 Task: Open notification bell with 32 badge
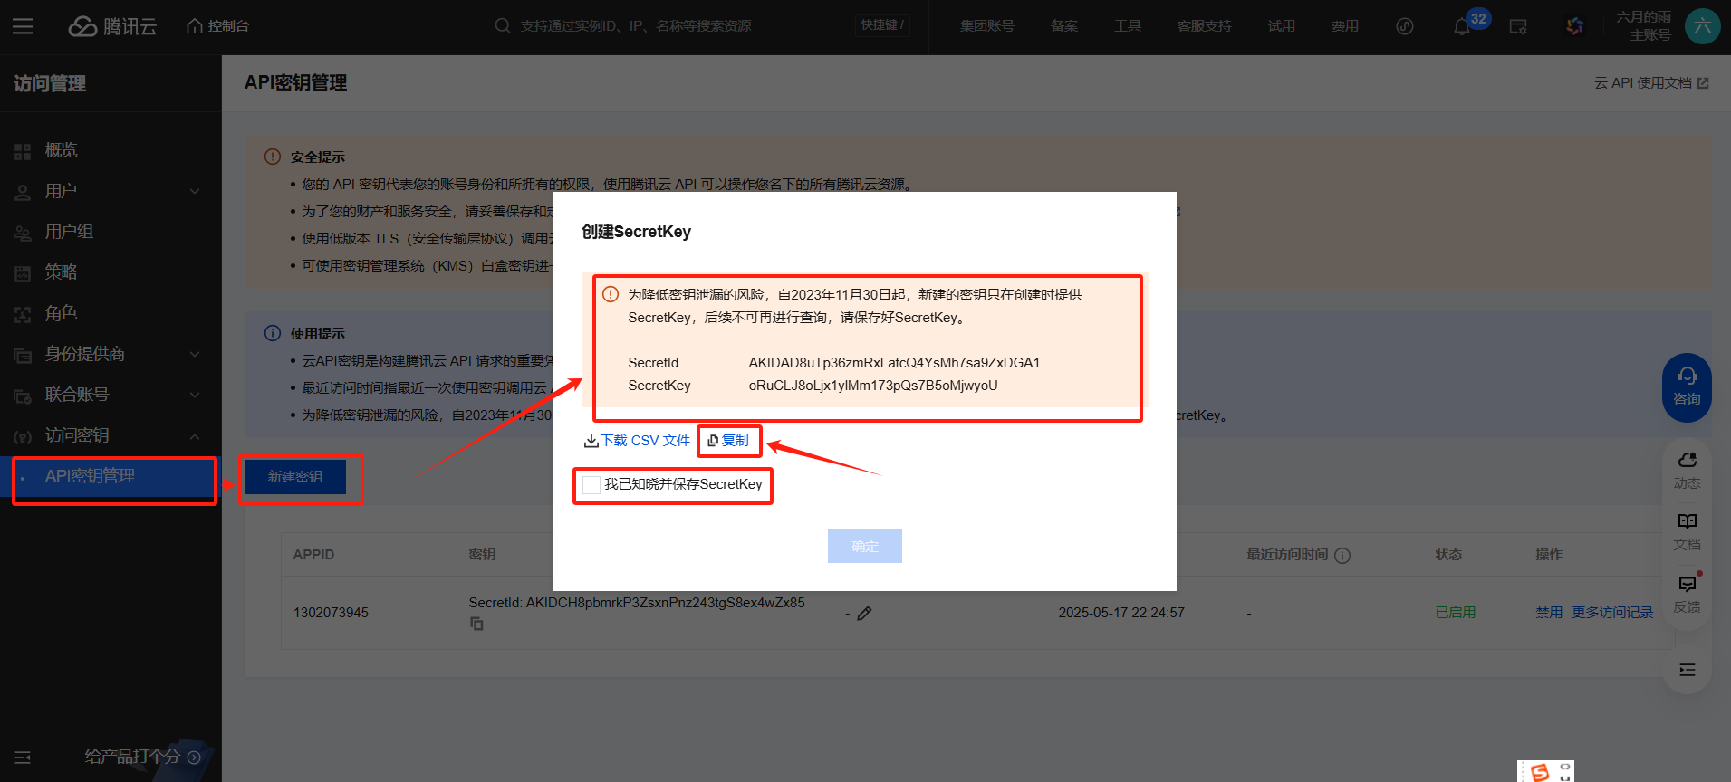coord(1462,26)
